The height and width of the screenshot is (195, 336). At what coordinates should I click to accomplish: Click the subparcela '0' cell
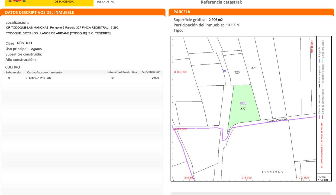pyautogui.click(x=9, y=78)
